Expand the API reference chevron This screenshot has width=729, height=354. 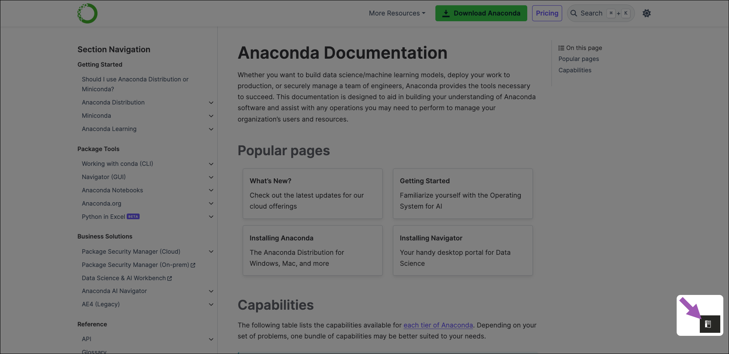pyautogui.click(x=211, y=339)
